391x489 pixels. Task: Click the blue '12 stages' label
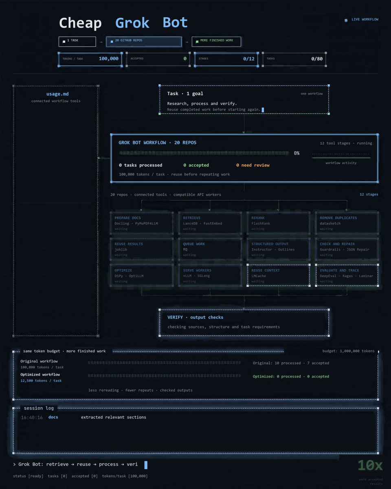click(x=369, y=194)
